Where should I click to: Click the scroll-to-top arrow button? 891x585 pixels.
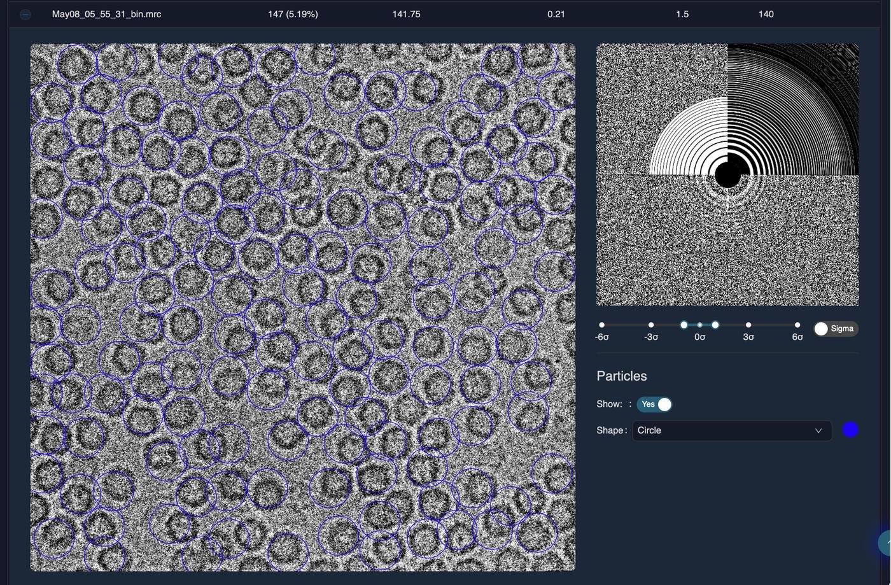tap(885, 543)
